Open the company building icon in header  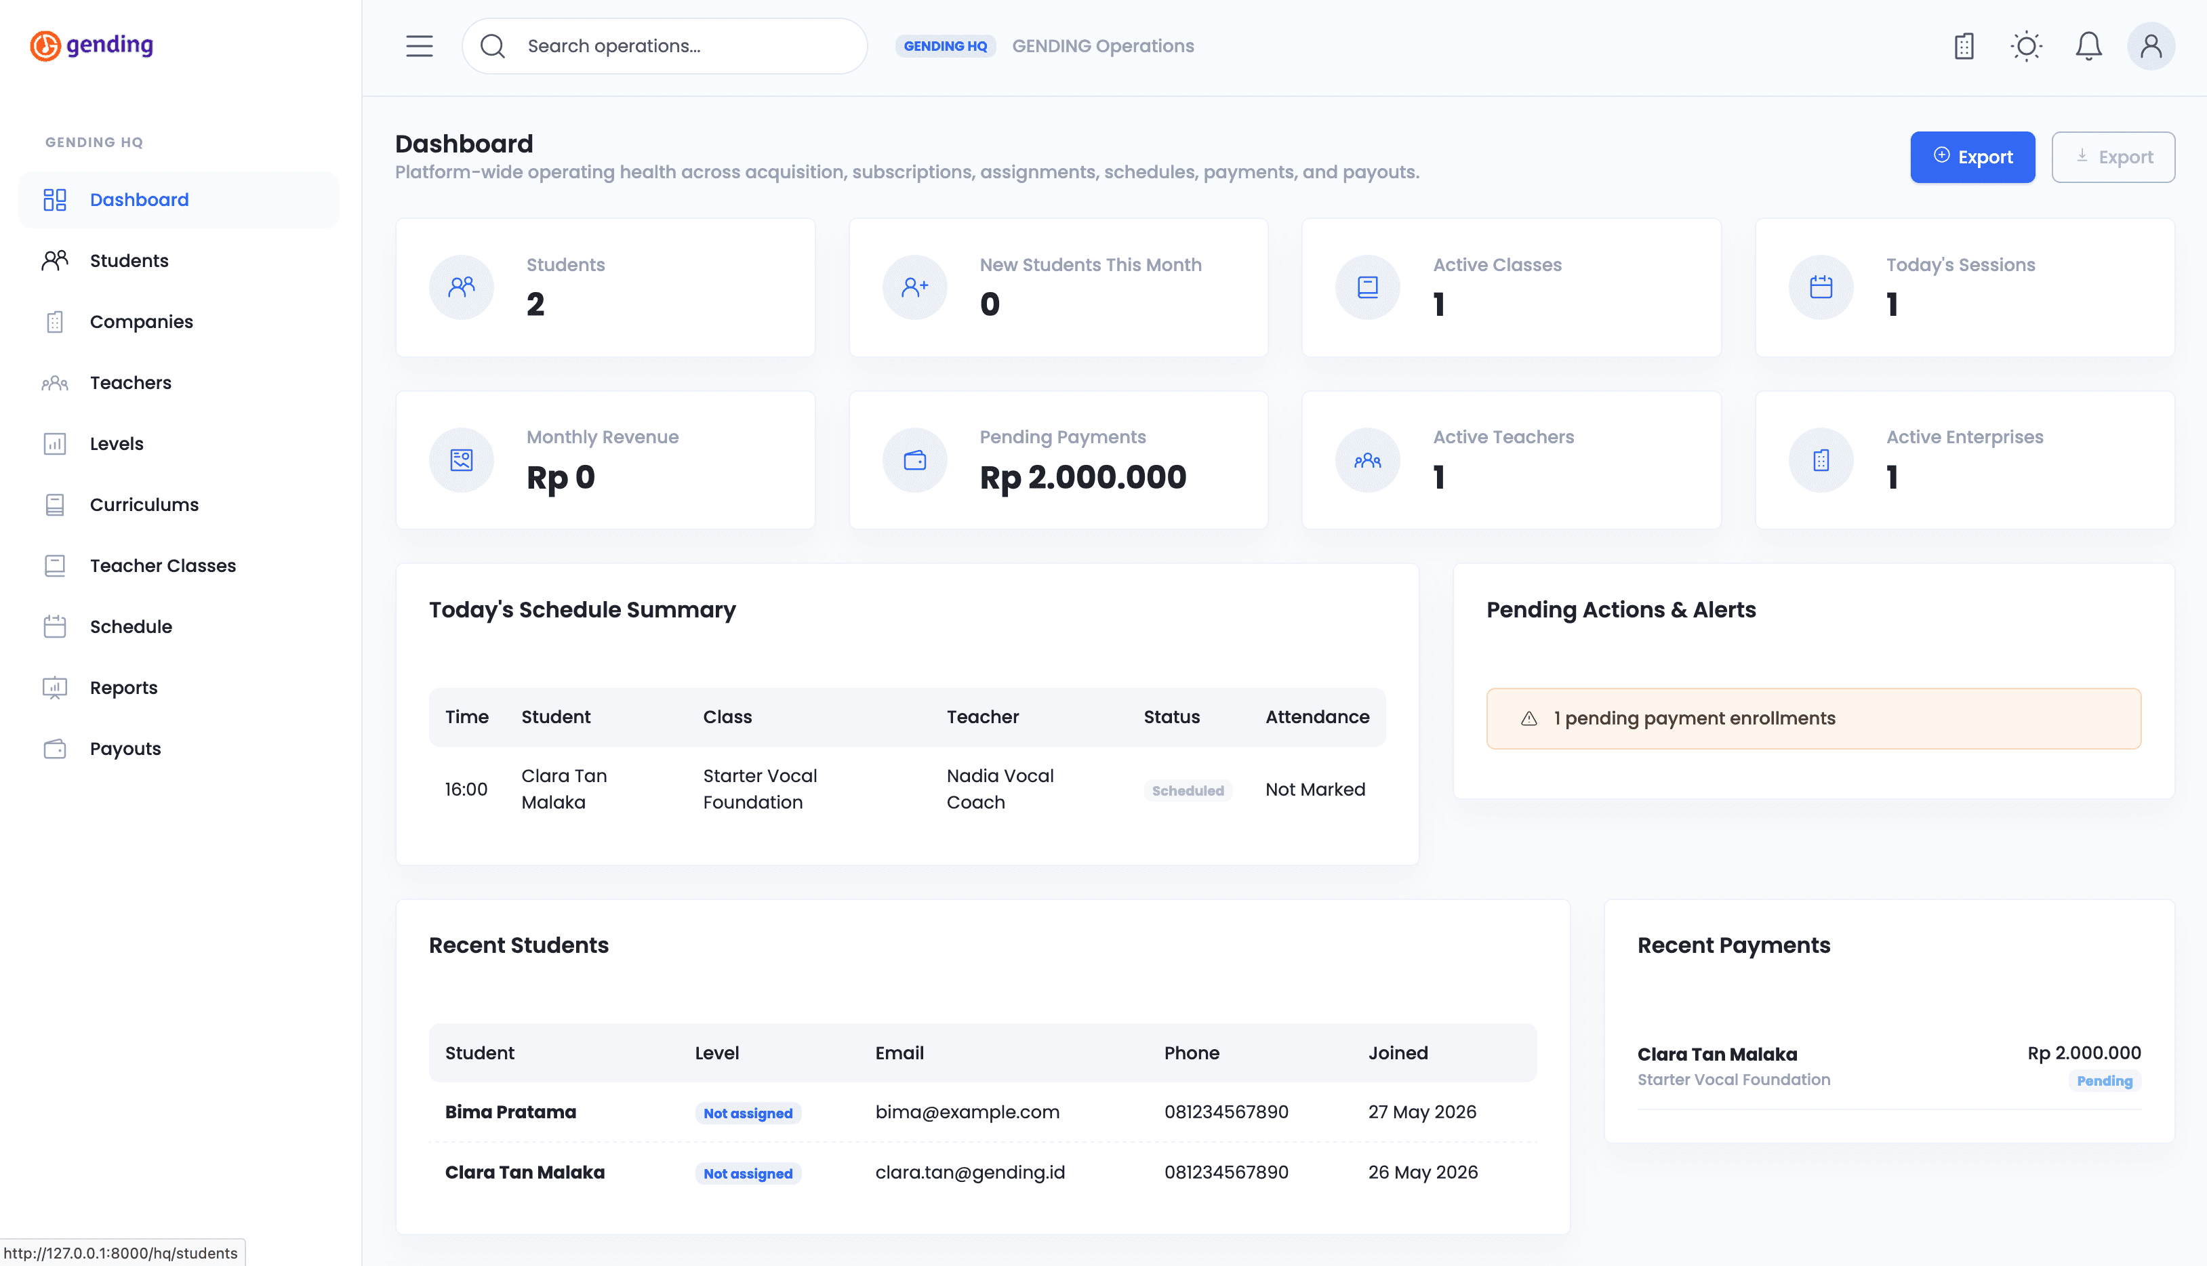(x=1964, y=46)
